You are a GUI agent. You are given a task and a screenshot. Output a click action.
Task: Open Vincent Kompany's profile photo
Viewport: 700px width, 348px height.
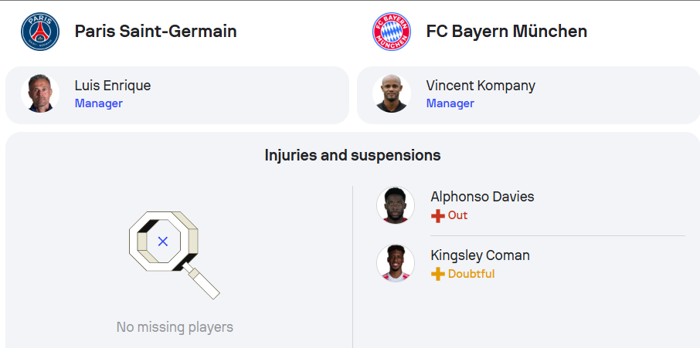pyautogui.click(x=392, y=94)
